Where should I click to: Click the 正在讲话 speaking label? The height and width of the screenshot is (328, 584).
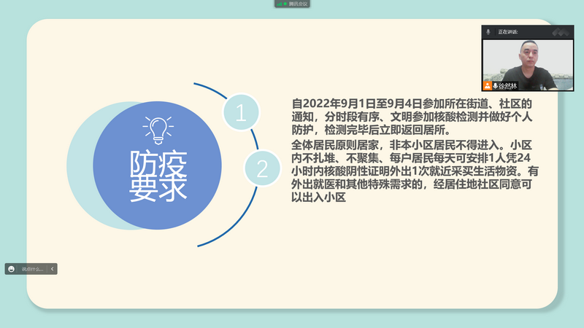(507, 32)
